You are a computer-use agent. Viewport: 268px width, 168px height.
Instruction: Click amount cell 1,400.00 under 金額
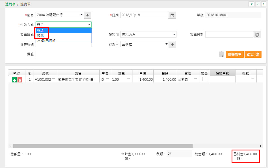tap(165, 80)
